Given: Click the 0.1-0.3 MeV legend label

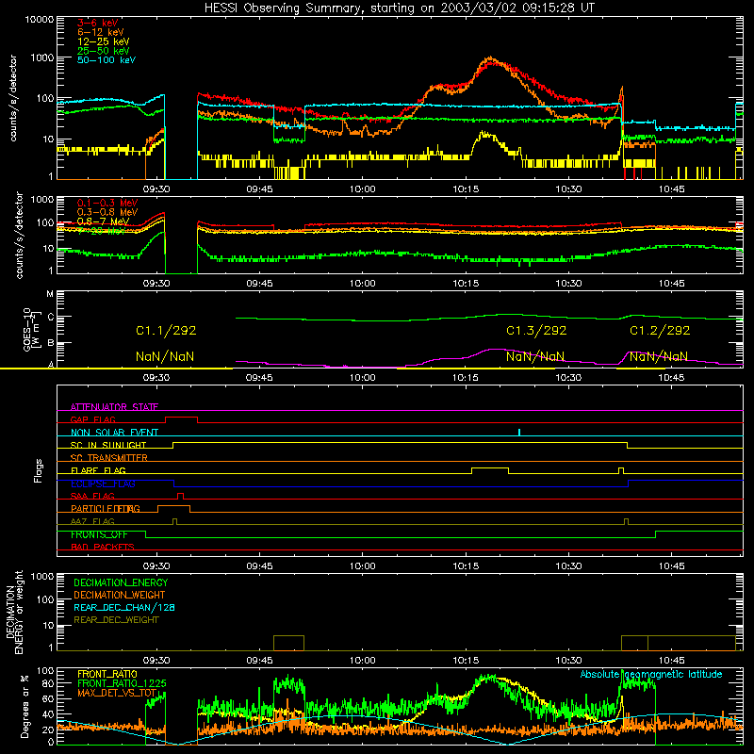Looking at the screenshot, I should click(x=107, y=203).
